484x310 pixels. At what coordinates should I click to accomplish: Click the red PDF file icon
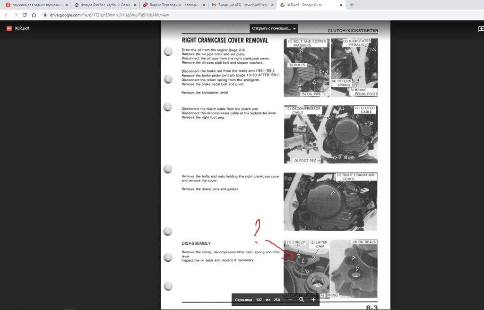point(9,28)
